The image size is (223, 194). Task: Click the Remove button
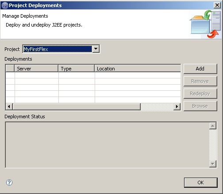click(200, 81)
